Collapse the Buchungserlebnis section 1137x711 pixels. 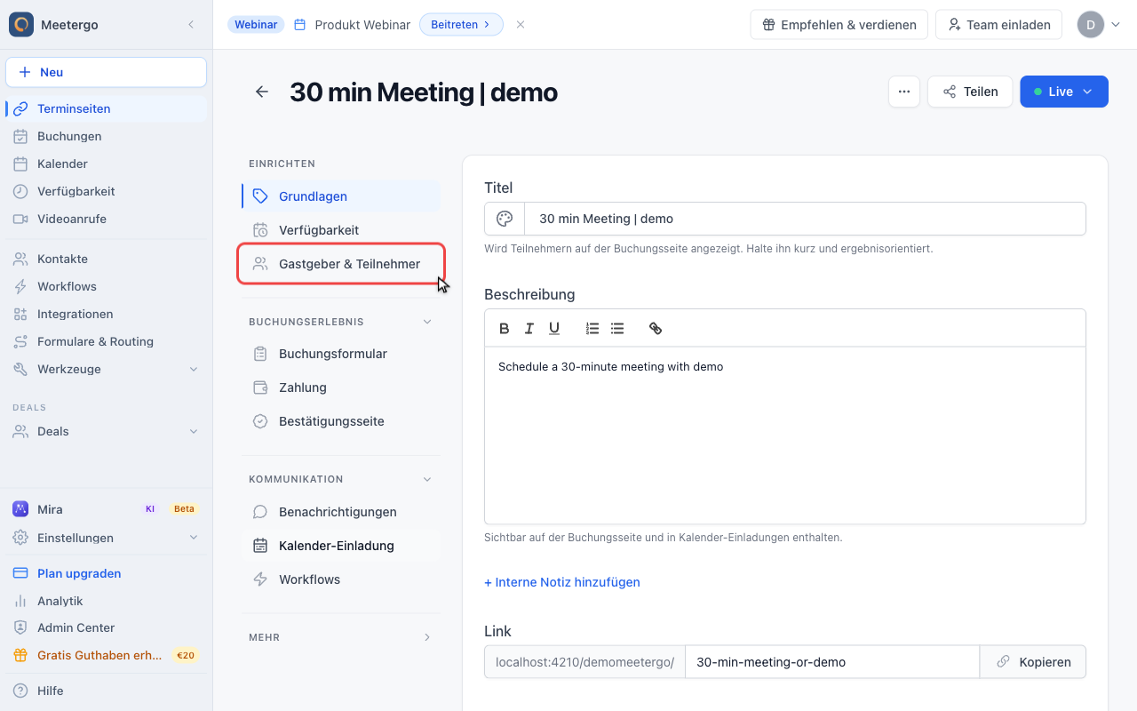[427, 322]
